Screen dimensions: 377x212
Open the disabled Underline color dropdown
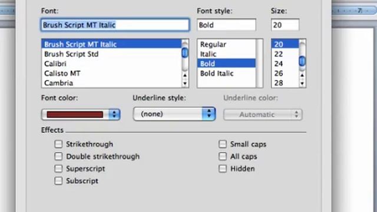[263, 115]
